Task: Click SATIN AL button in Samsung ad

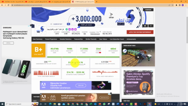Action: click(x=9, y=43)
